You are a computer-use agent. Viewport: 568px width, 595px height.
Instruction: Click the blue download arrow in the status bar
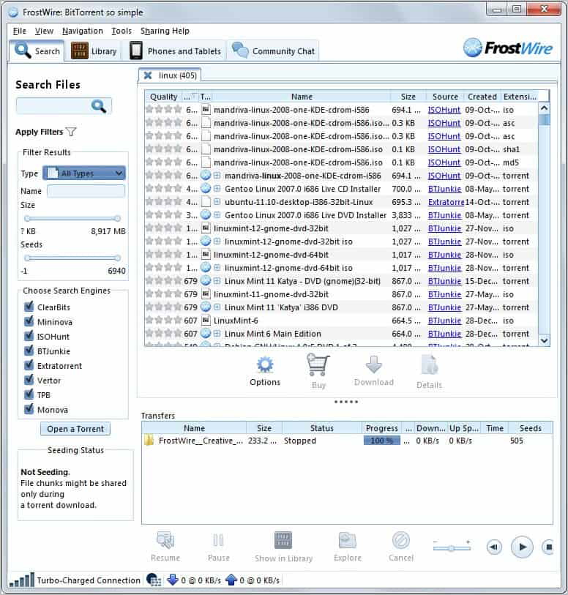tap(173, 580)
